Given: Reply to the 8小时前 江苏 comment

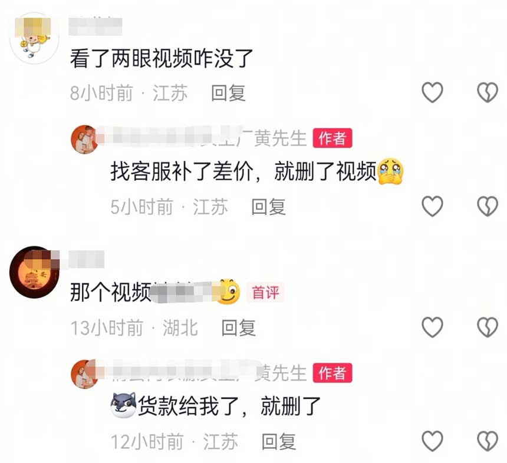Looking at the screenshot, I should (228, 93).
